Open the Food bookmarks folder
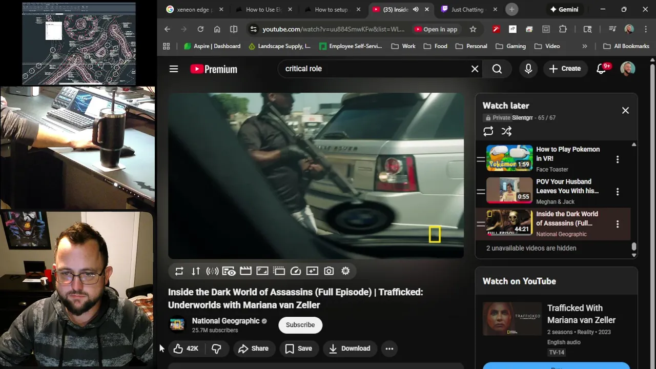Image resolution: width=656 pixels, height=369 pixels. pyautogui.click(x=435, y=46)
